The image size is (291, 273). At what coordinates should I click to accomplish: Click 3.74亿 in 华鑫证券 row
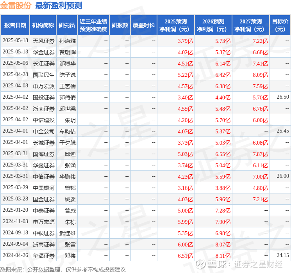click(186, 165)
